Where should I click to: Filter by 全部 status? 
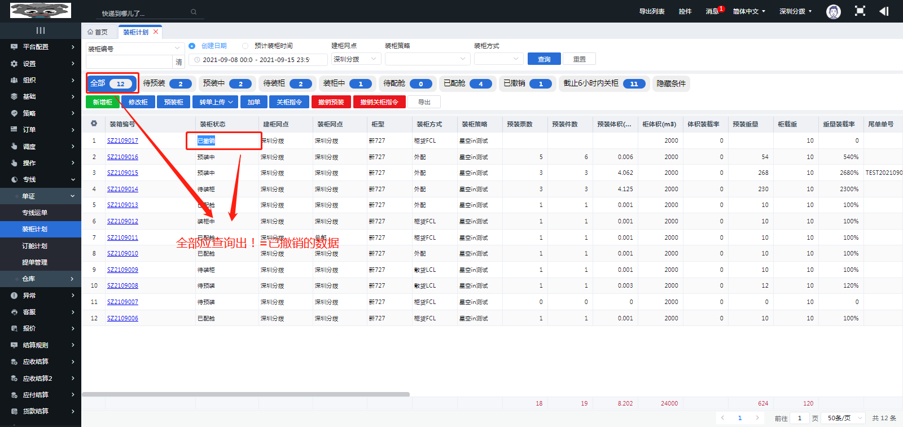pyautogui.click(x=112, y=83)
